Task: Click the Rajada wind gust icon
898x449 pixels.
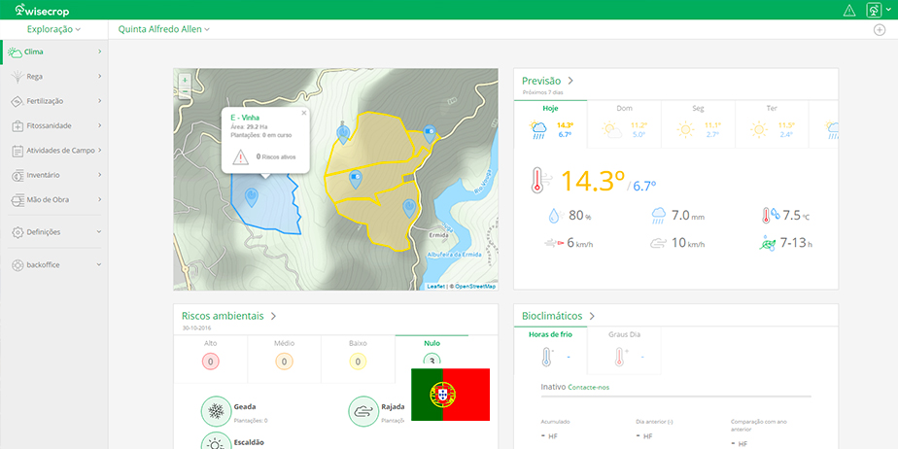Action: (363, 411)
